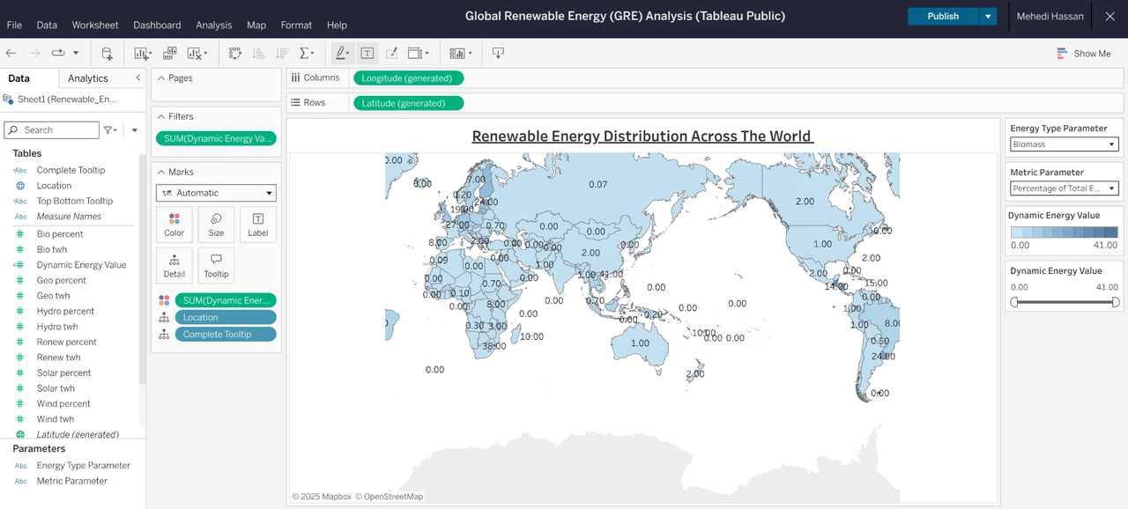Click the Swap Rows and Columns icon
The width and height of the screenshot is (1128, 509).
235,54
